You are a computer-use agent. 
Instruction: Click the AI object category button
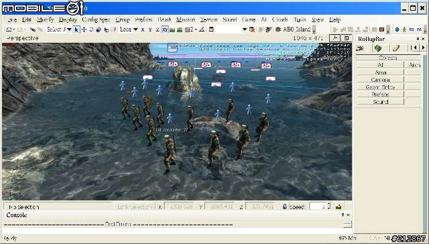click(380, 65)
